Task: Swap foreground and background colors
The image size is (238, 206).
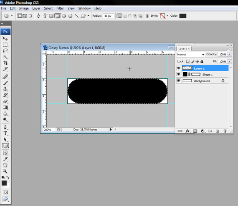Action: (x=8, y=177)
